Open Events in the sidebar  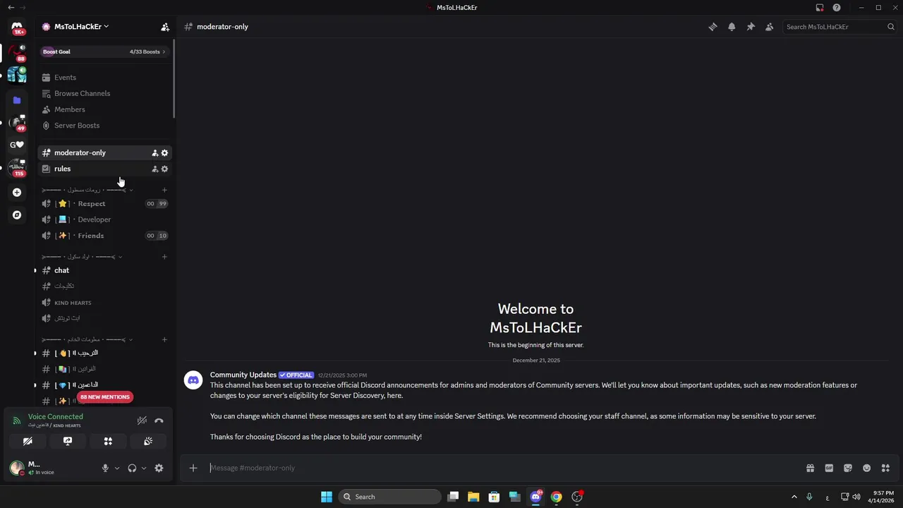[x=104, y=78]
